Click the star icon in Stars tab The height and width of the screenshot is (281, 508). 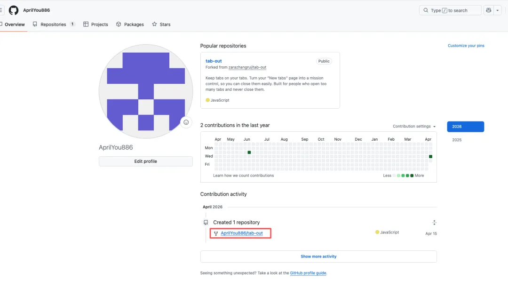coord(154,24)
